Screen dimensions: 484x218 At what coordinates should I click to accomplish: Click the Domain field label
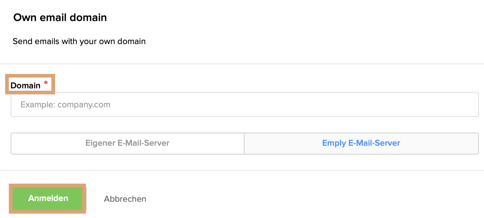[x=26, y=85]
